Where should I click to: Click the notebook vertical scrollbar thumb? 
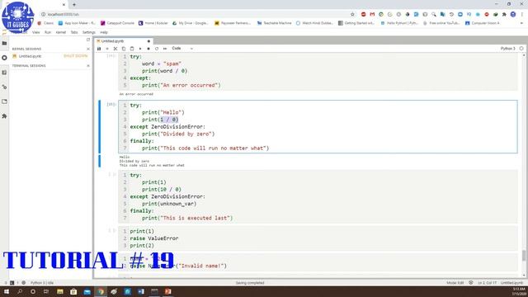point(524,255)
